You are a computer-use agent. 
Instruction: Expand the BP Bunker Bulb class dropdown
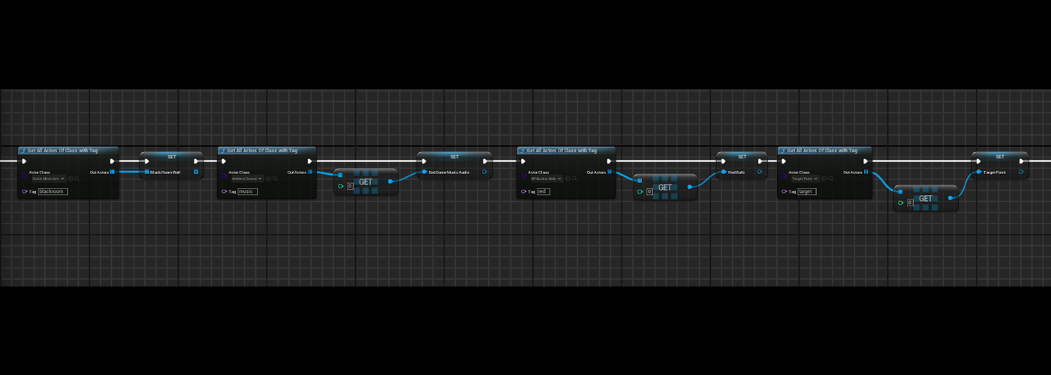tap(547, 178)
